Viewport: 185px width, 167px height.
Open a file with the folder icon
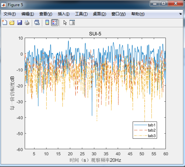[12, 22]
